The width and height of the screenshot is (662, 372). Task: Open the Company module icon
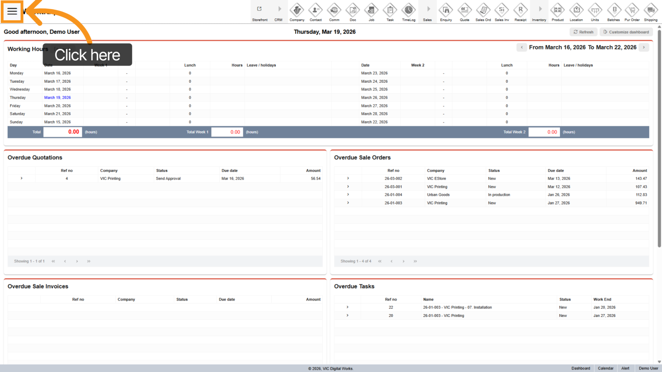[297, 10]
